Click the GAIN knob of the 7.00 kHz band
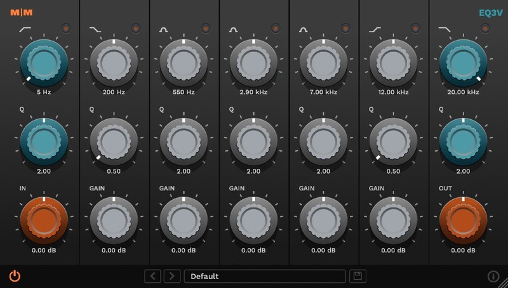The height and width of the screenshot is (288, 508). pyautogui.click(x=323, y=221)
